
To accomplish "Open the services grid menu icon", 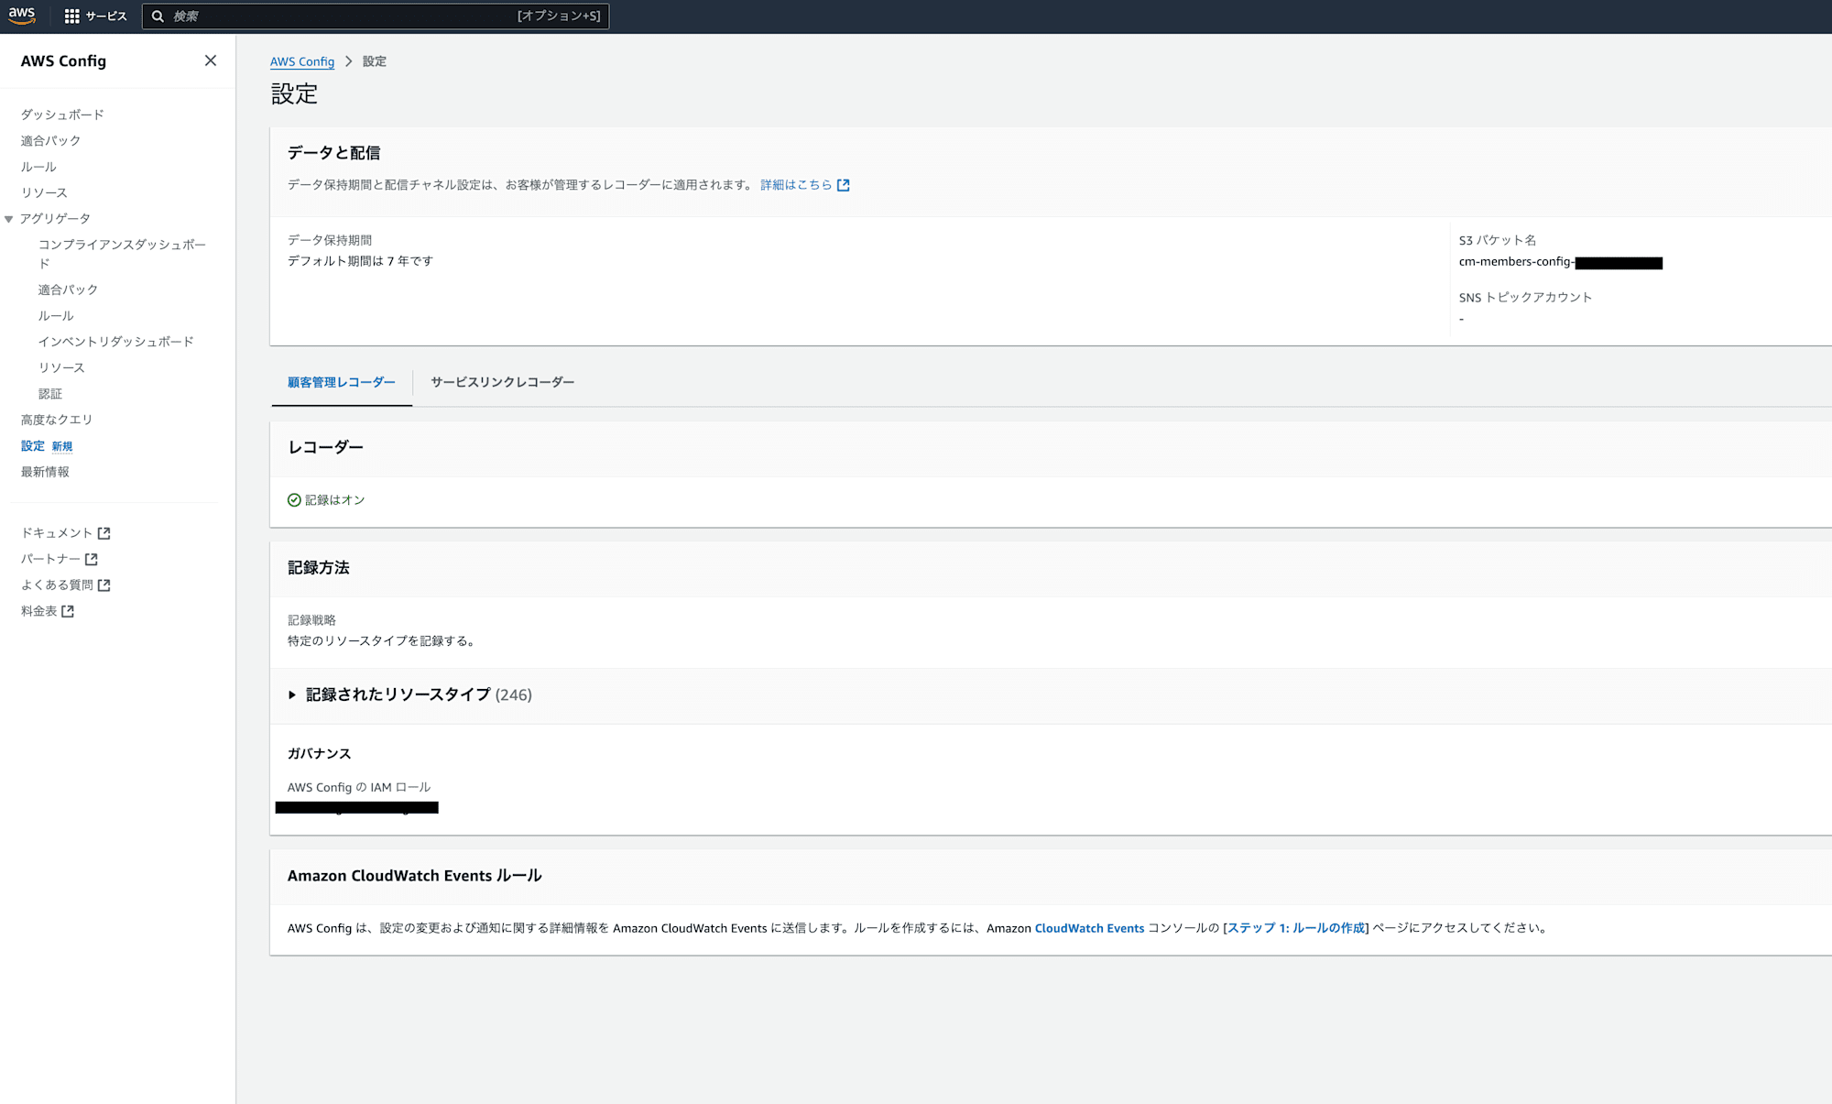I will (71, 16).
